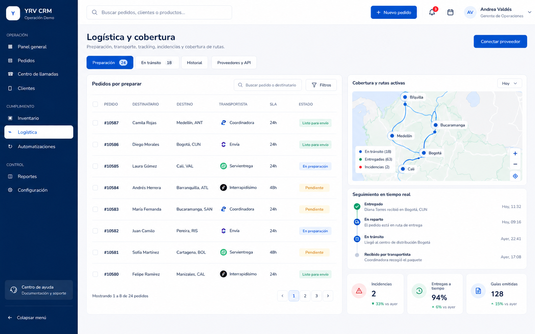Click the Servientrega logo in order #10585 row
Screen dimensions: 535x334
tap(223, 166)
